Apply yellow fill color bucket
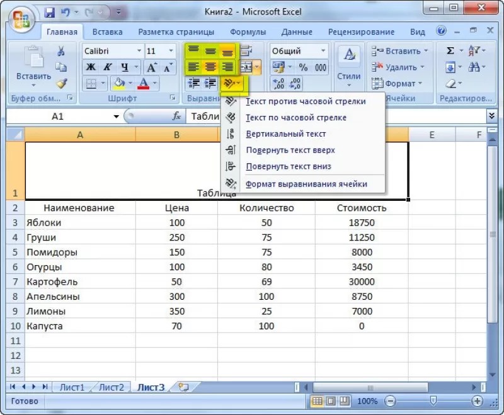504x415 pixels. point(119,83)
